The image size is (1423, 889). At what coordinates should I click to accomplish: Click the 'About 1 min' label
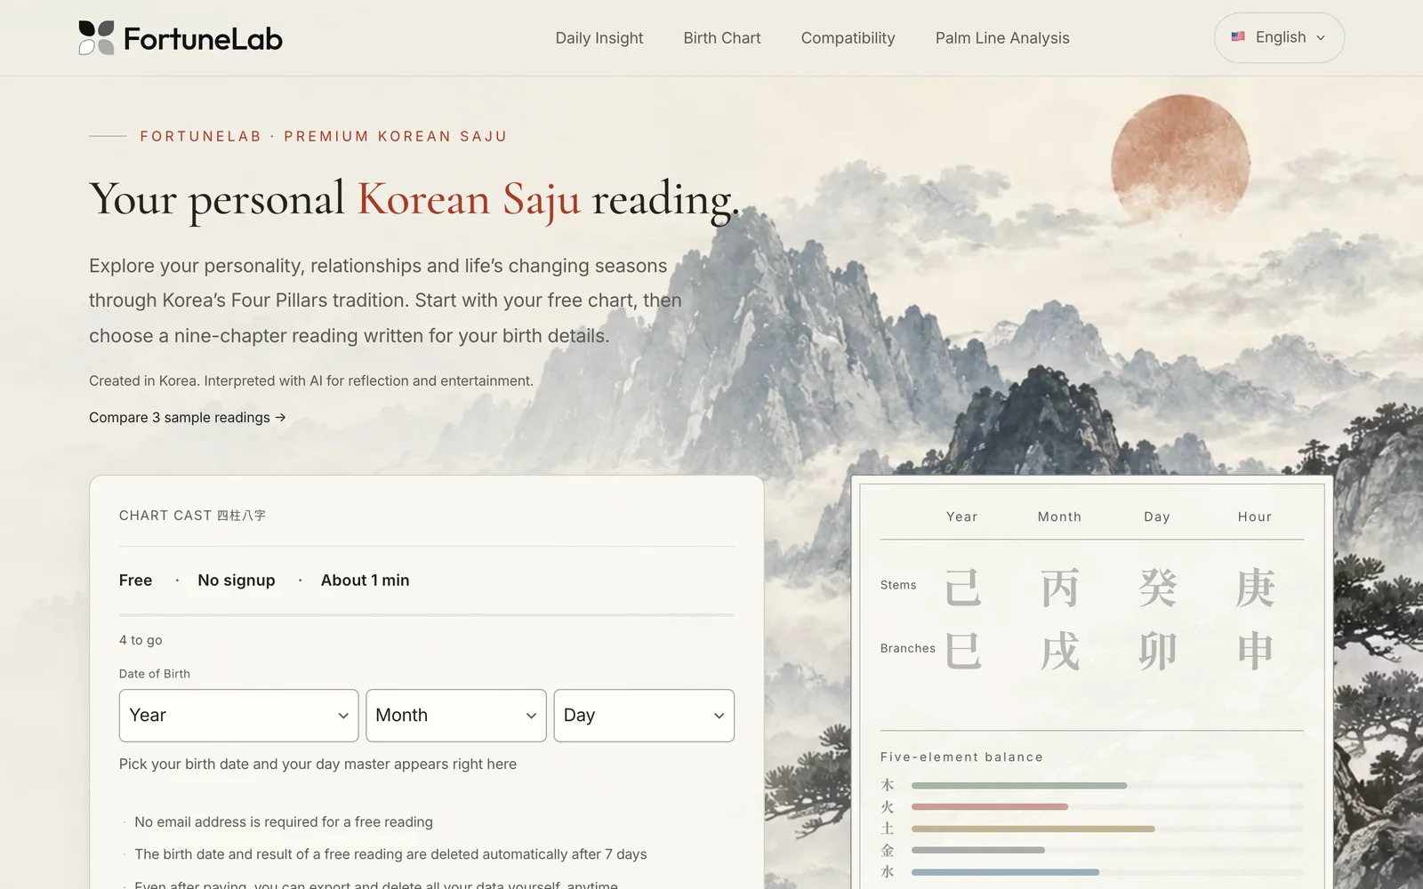365,581
